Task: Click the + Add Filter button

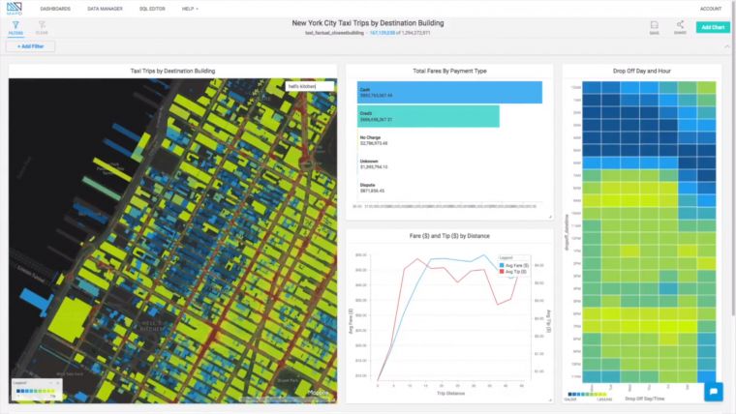Action: pos(31,46)
